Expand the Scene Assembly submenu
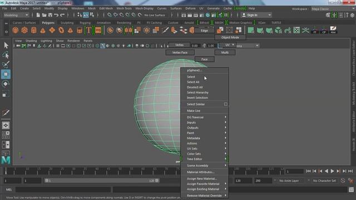Viewport: 356px width, 200px height. pos(205,166)
